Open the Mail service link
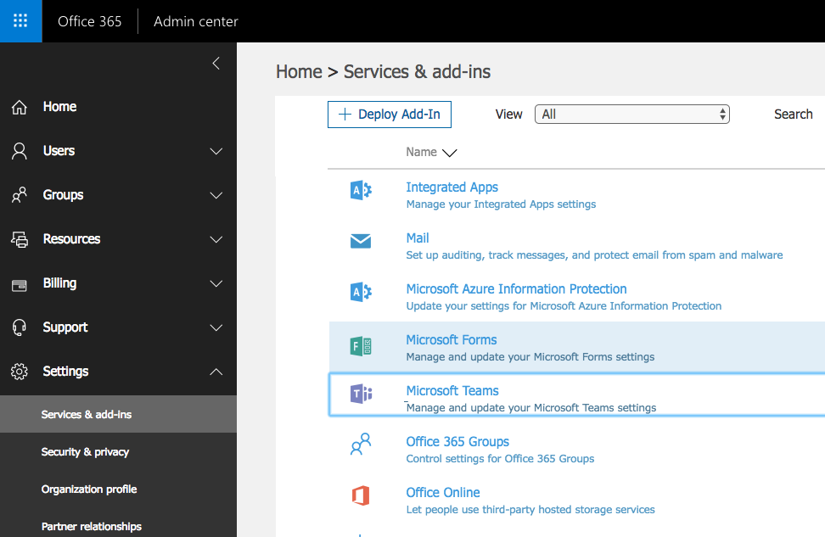 click(x=418, y=238)
